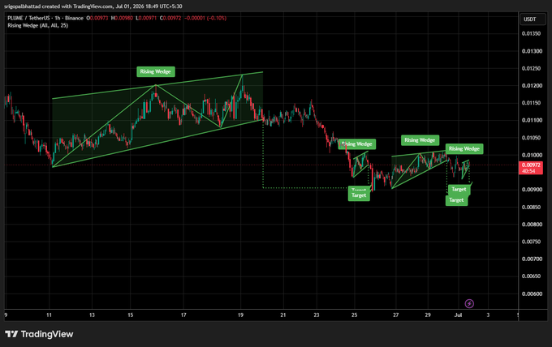Screen dimensions: 552x347
Task: Click the 0.01100 price axis label
Action: click(531, 120)
